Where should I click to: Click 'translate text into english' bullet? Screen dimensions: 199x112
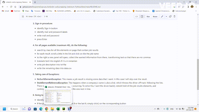[57, 61]
